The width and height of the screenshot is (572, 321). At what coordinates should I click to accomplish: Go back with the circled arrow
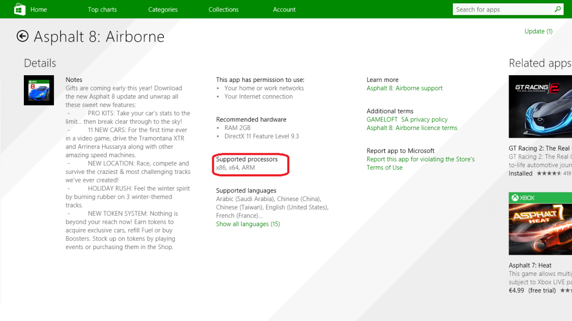(x=22, y=36)
